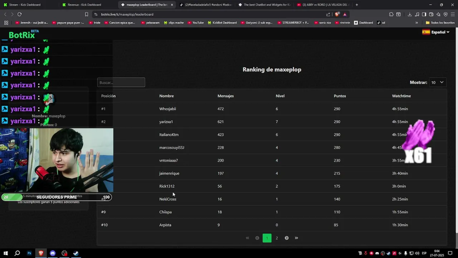The width and height of the screenshot is (458, 258).
Task: Open Steam from the taskbar
Action: coord(76,253)
